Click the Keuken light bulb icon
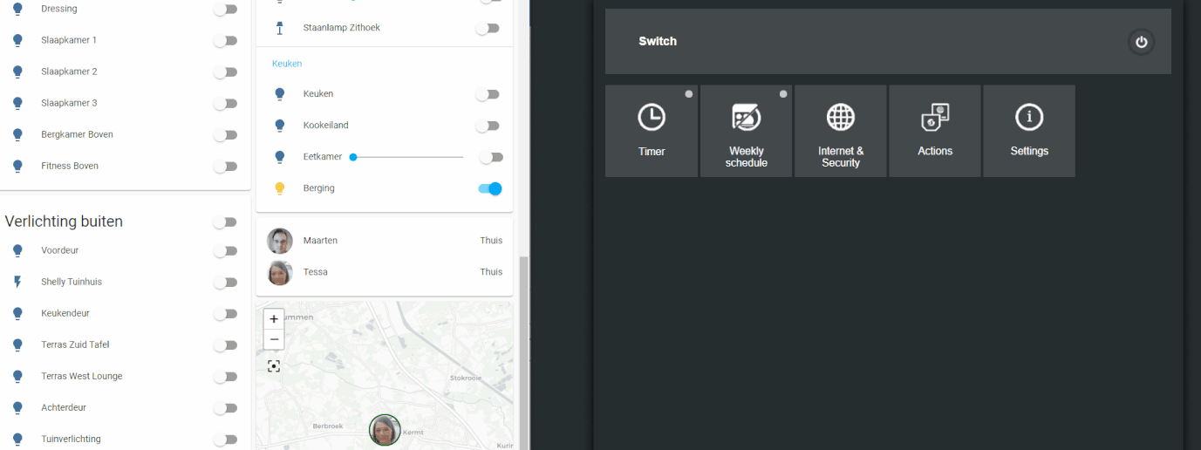This screenshot has width=1201, height=450. (280, 93)
